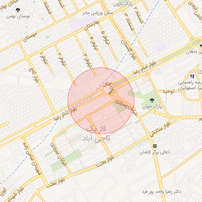Image resolution: width=202 pixels, height=202 pixels.
Task: Click the پارک جوان tree icon
Action: 152,100
